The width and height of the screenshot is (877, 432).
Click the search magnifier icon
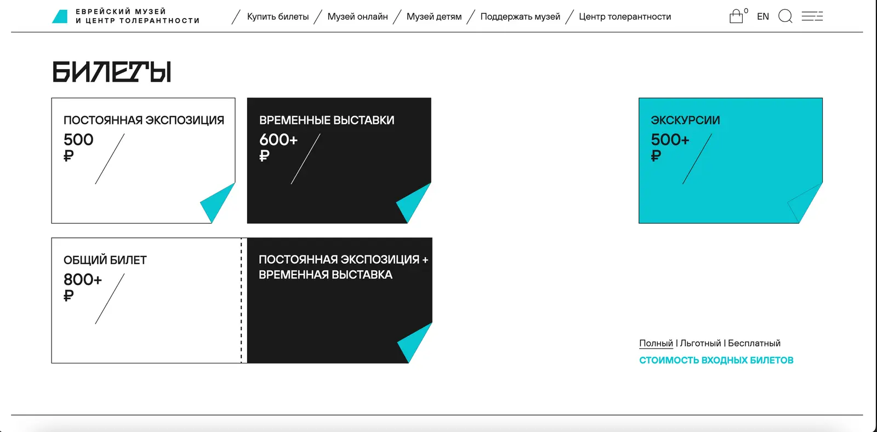[x=785, y=16]
